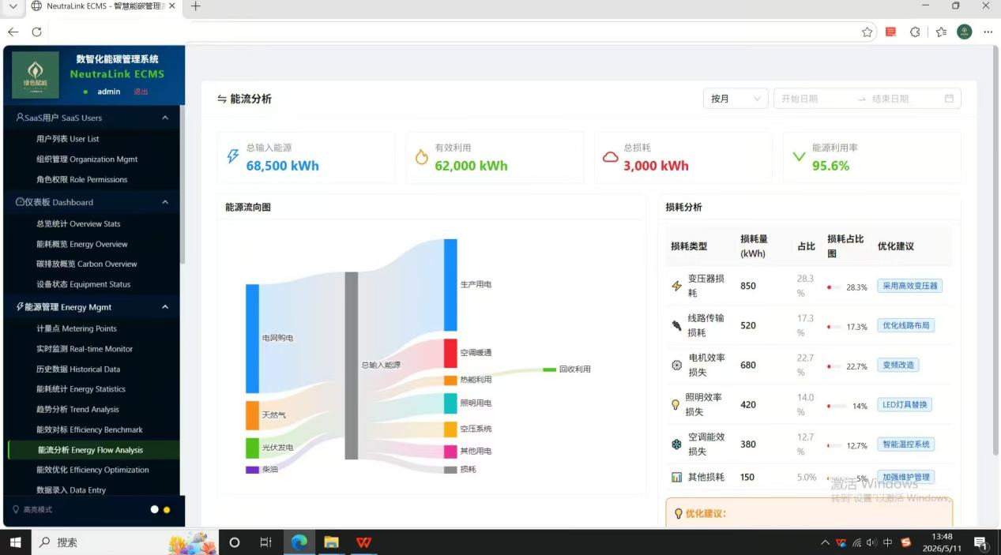
Task: Click the other loss bar chart icon
Action: click(676, 477)
